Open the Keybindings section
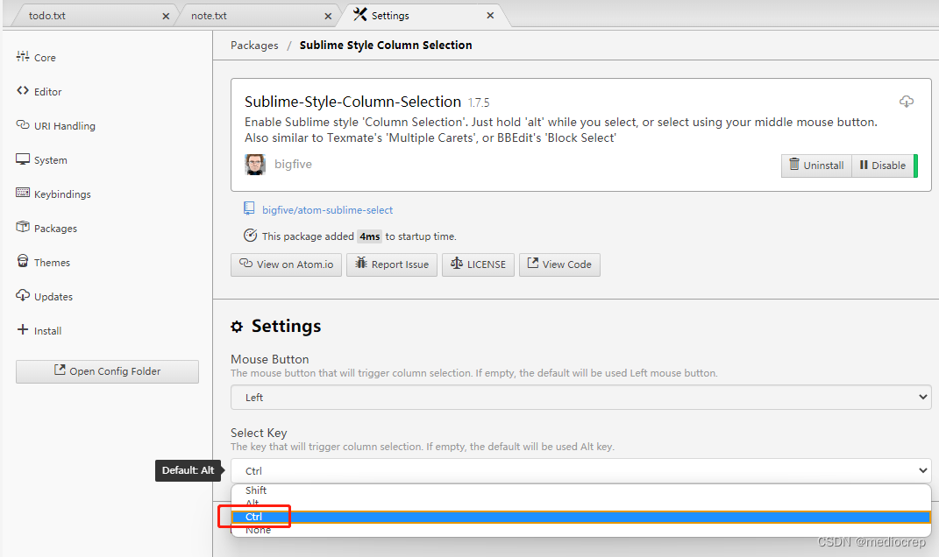This screenshot has width=939, height=557. click(62, 194)
